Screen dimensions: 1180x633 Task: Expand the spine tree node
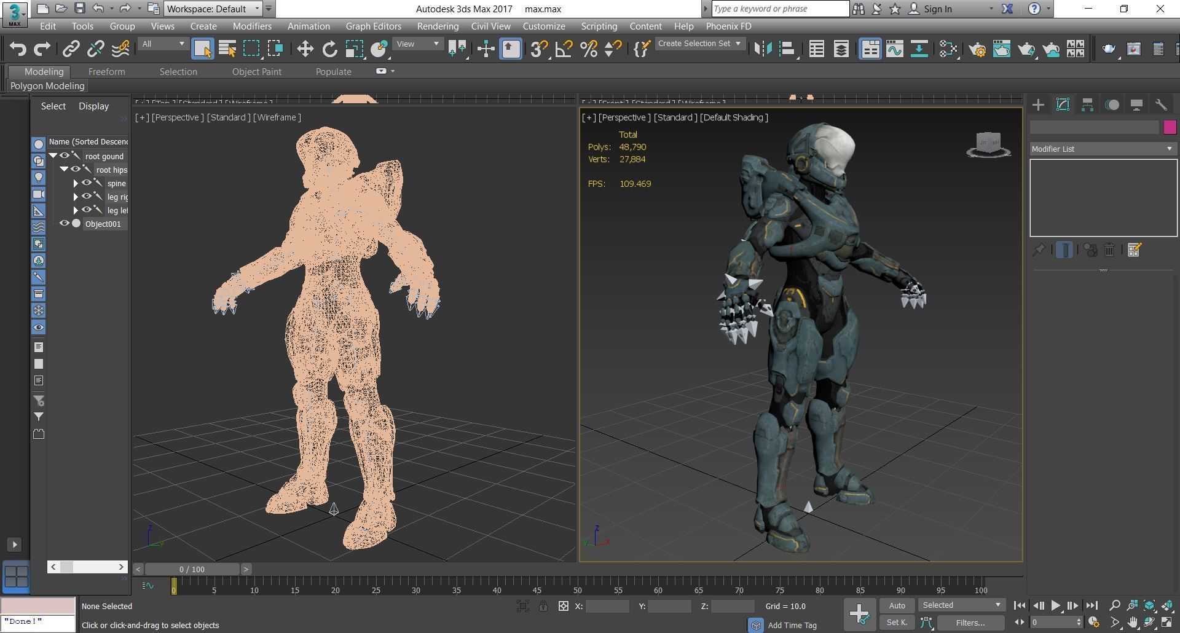click(76, 183)
